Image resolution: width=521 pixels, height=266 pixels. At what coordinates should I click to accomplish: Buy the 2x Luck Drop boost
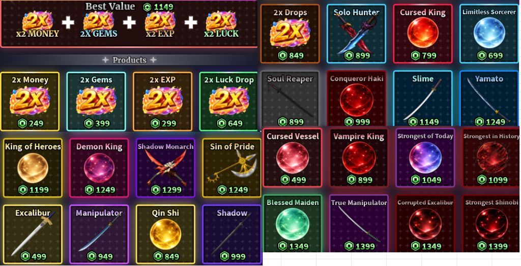click(228, 102)
